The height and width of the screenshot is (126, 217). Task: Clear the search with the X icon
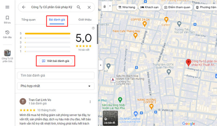tap(89, 7)
